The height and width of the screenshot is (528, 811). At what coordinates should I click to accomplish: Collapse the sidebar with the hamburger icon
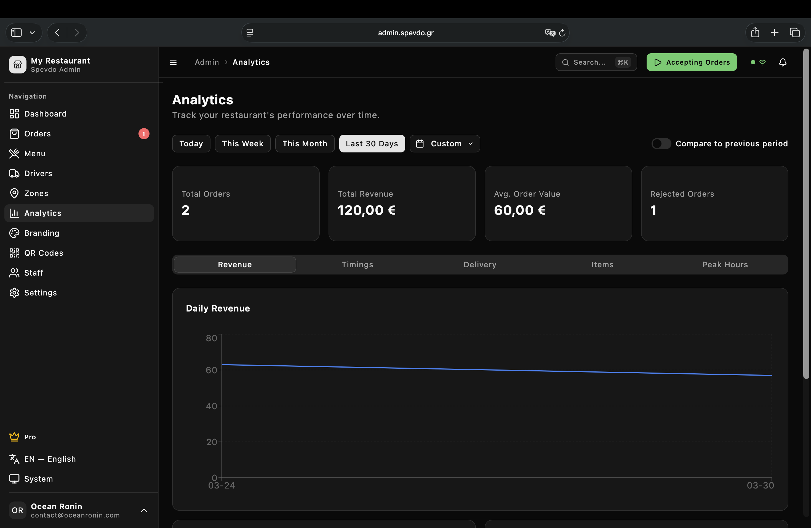coord(173,62)
